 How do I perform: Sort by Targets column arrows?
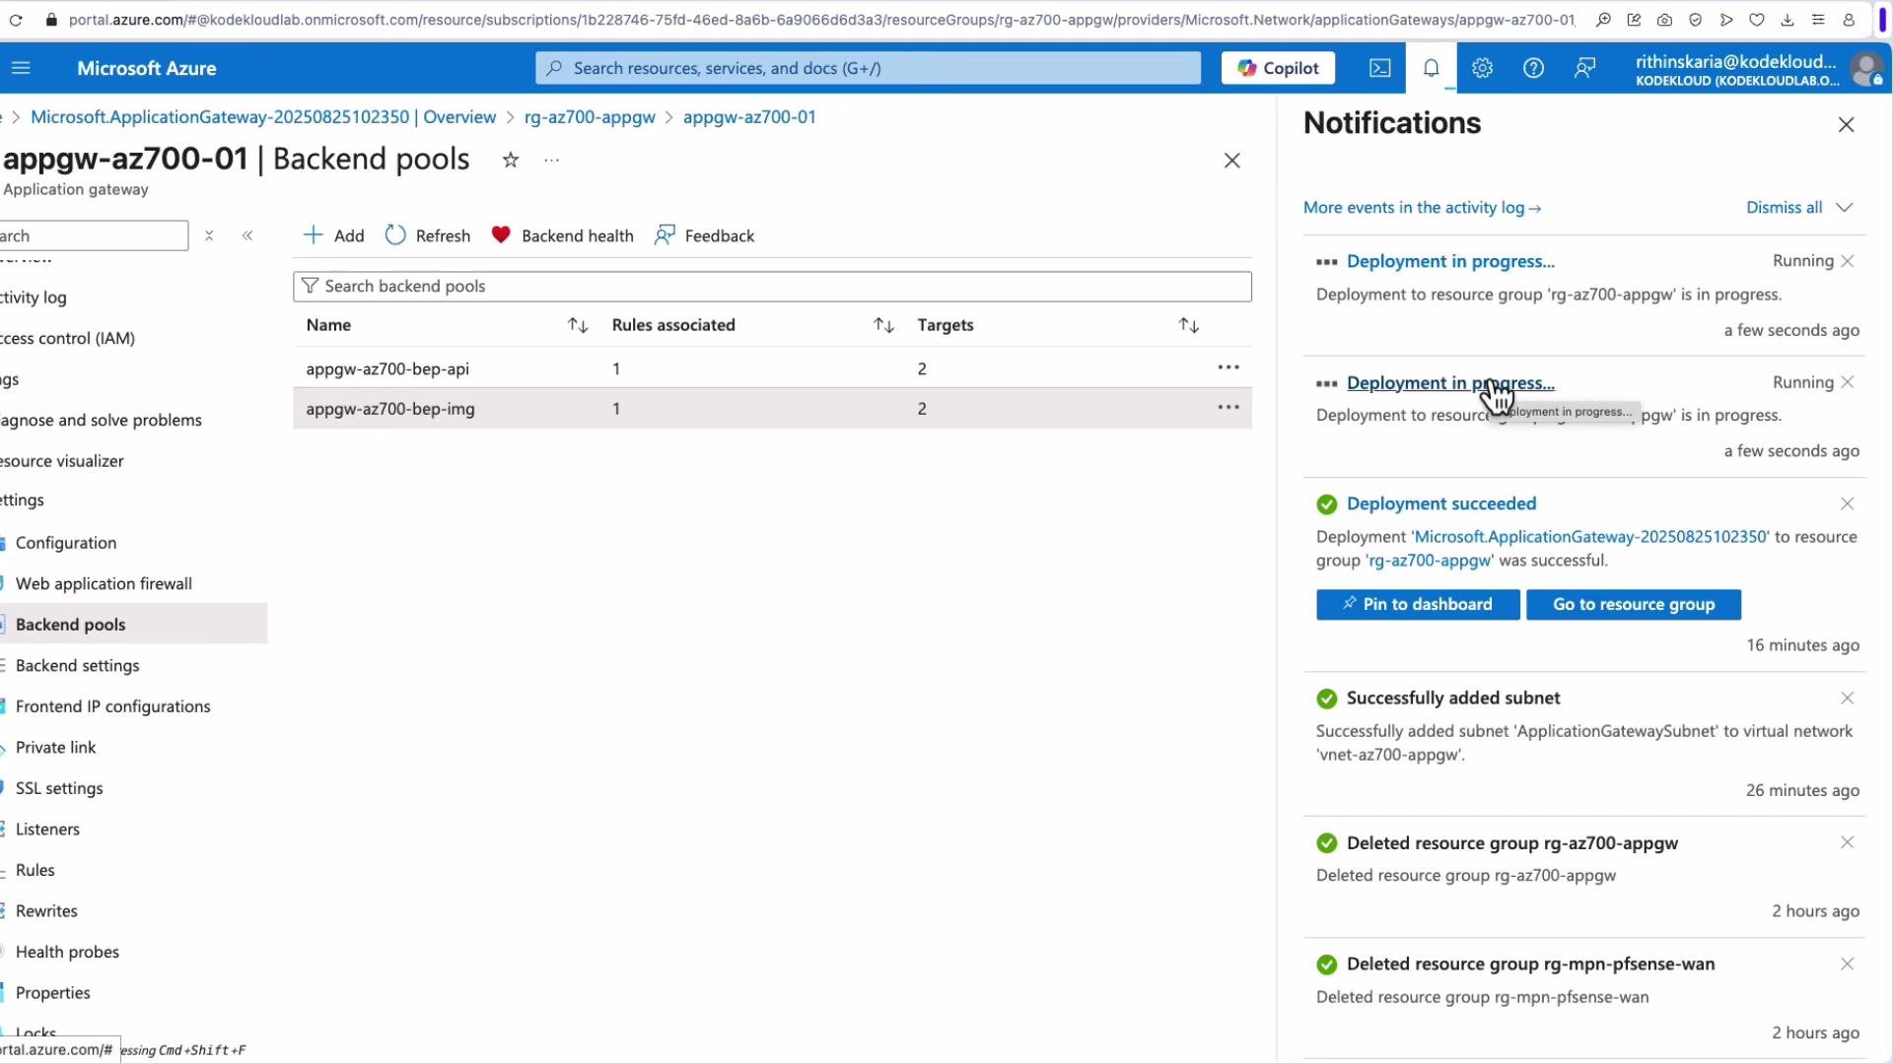(x=1189, y=325)
